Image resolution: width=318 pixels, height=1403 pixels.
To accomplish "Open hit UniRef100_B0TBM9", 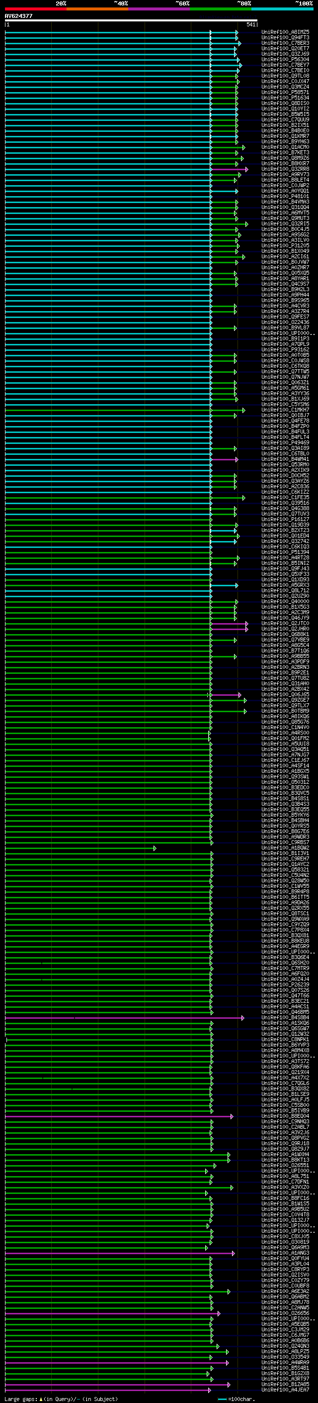I will 285,711.
